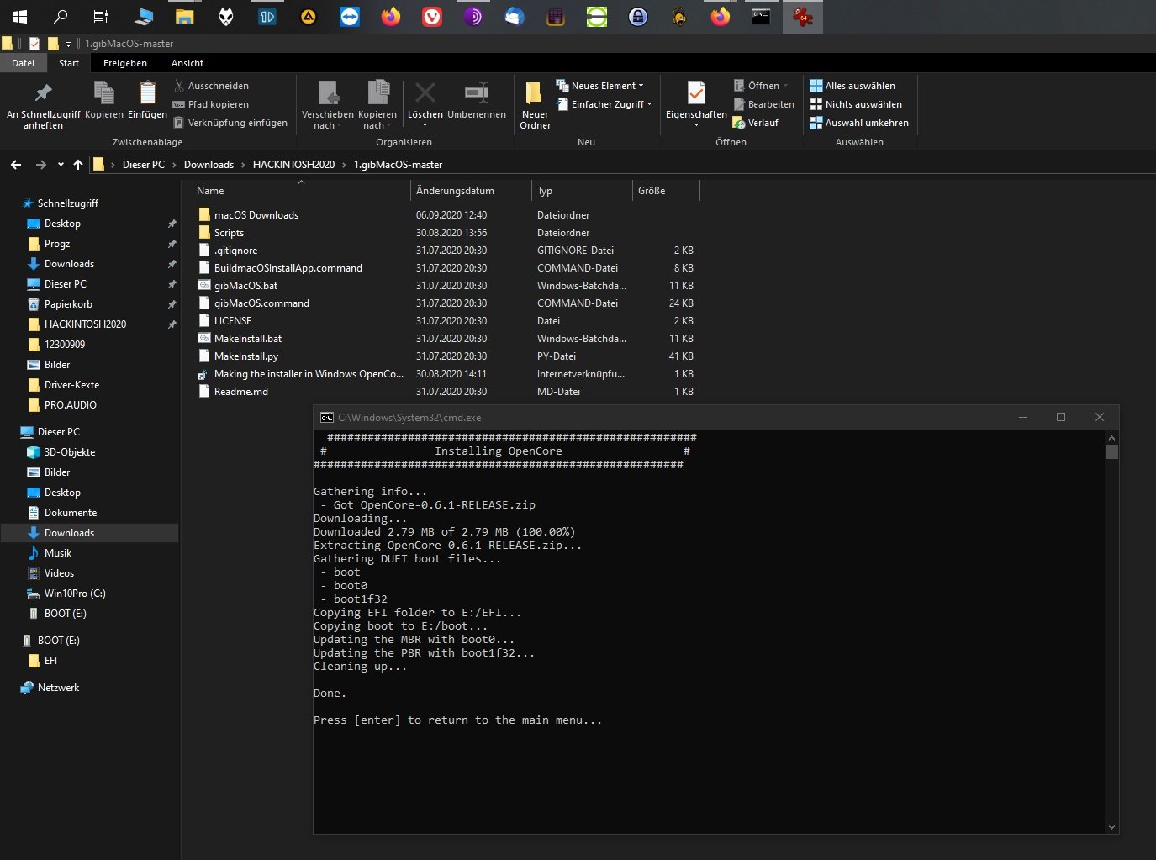Switch to the Ansicht ribbon tab
The height and width of the screenshot is (860, 1156).
click(x=187, y=63)
